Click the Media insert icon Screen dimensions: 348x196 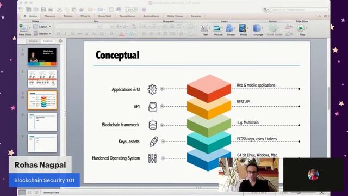[x=243, y=28]
